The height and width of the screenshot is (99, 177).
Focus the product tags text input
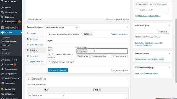click(146, 32)
